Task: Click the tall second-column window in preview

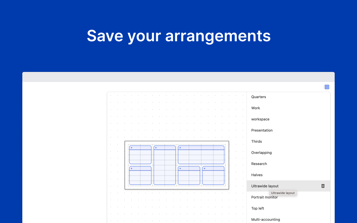Action: coord(165,165)
